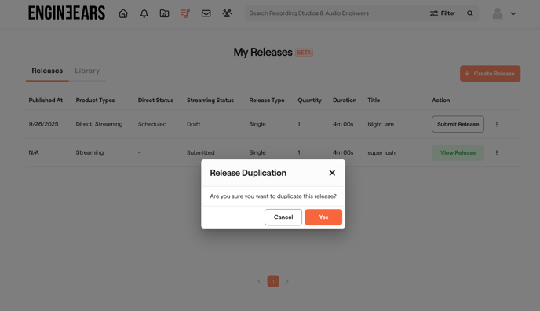Expand the user profile dropdown arrow
Screen dimensions: 540x311
tap(513, 14)
